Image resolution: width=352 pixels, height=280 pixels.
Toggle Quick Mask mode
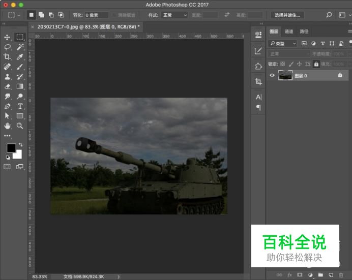pyautogui.click(x=7, y=167)
